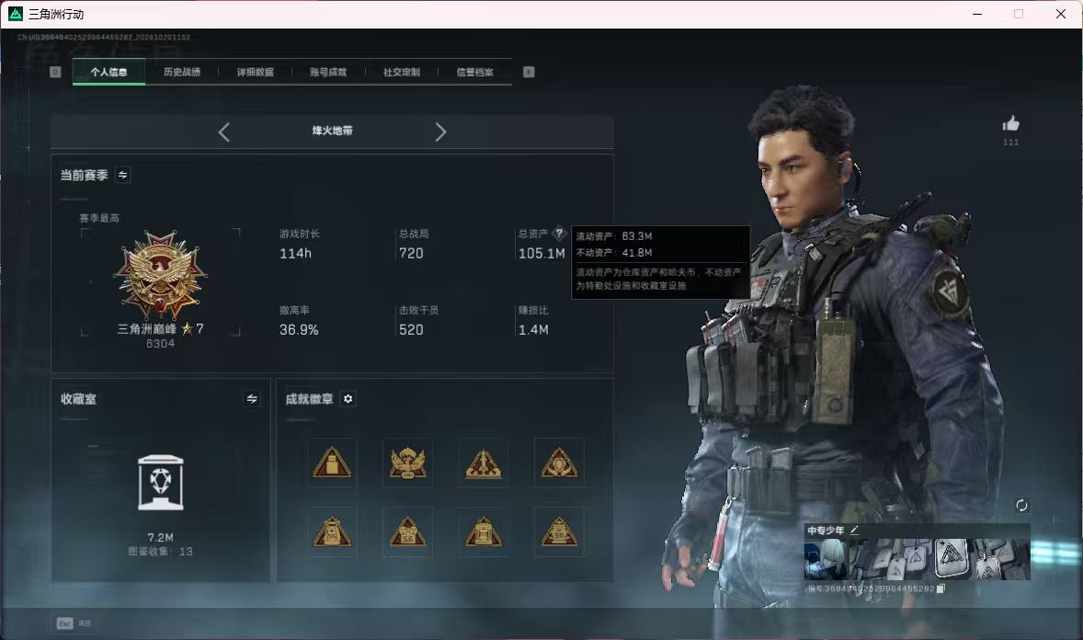Give a thumbs-up like to this profile
This screenshot has width=1083, height=640.
point(1010,124)
